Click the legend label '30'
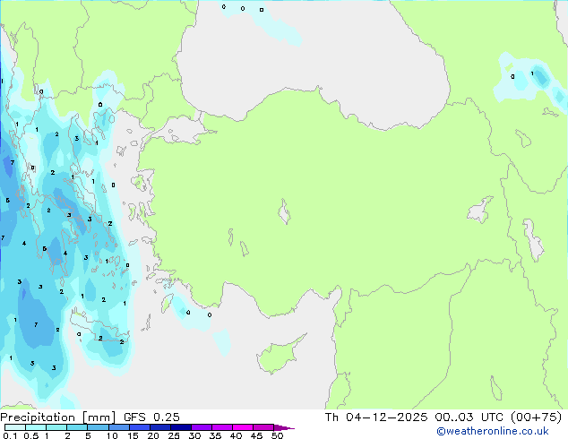Image resolution: width=568 pixels, height=439 pixels. (194, 435)
